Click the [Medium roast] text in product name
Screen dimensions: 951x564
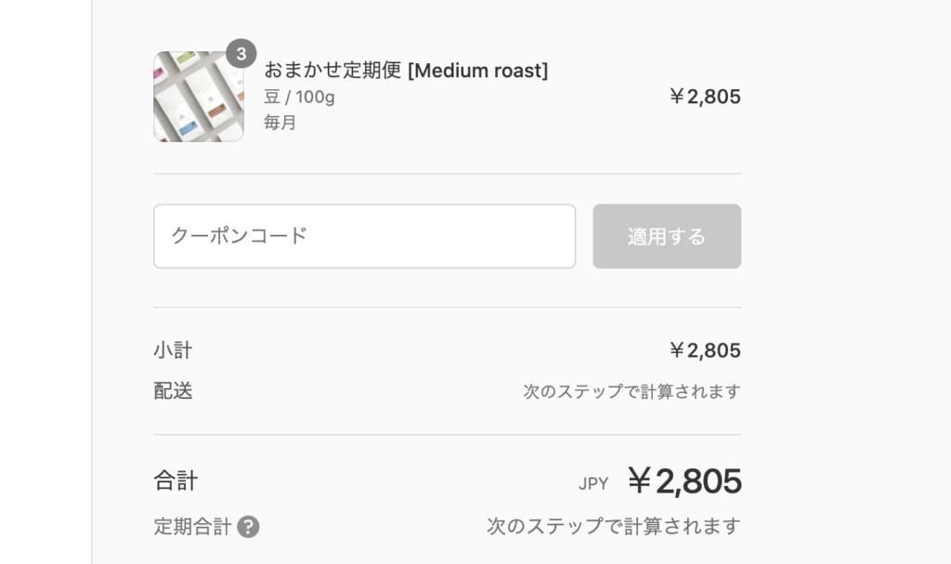click(x=477, y=71)
